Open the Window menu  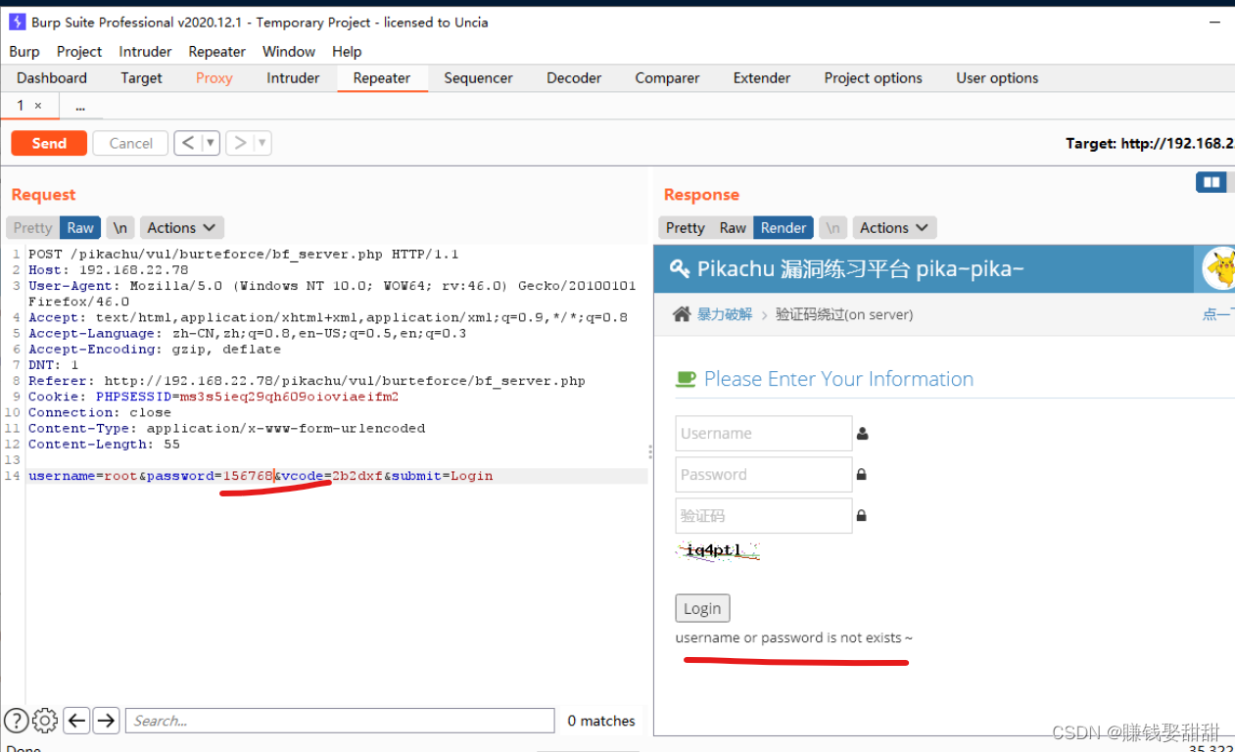(289, 51)
